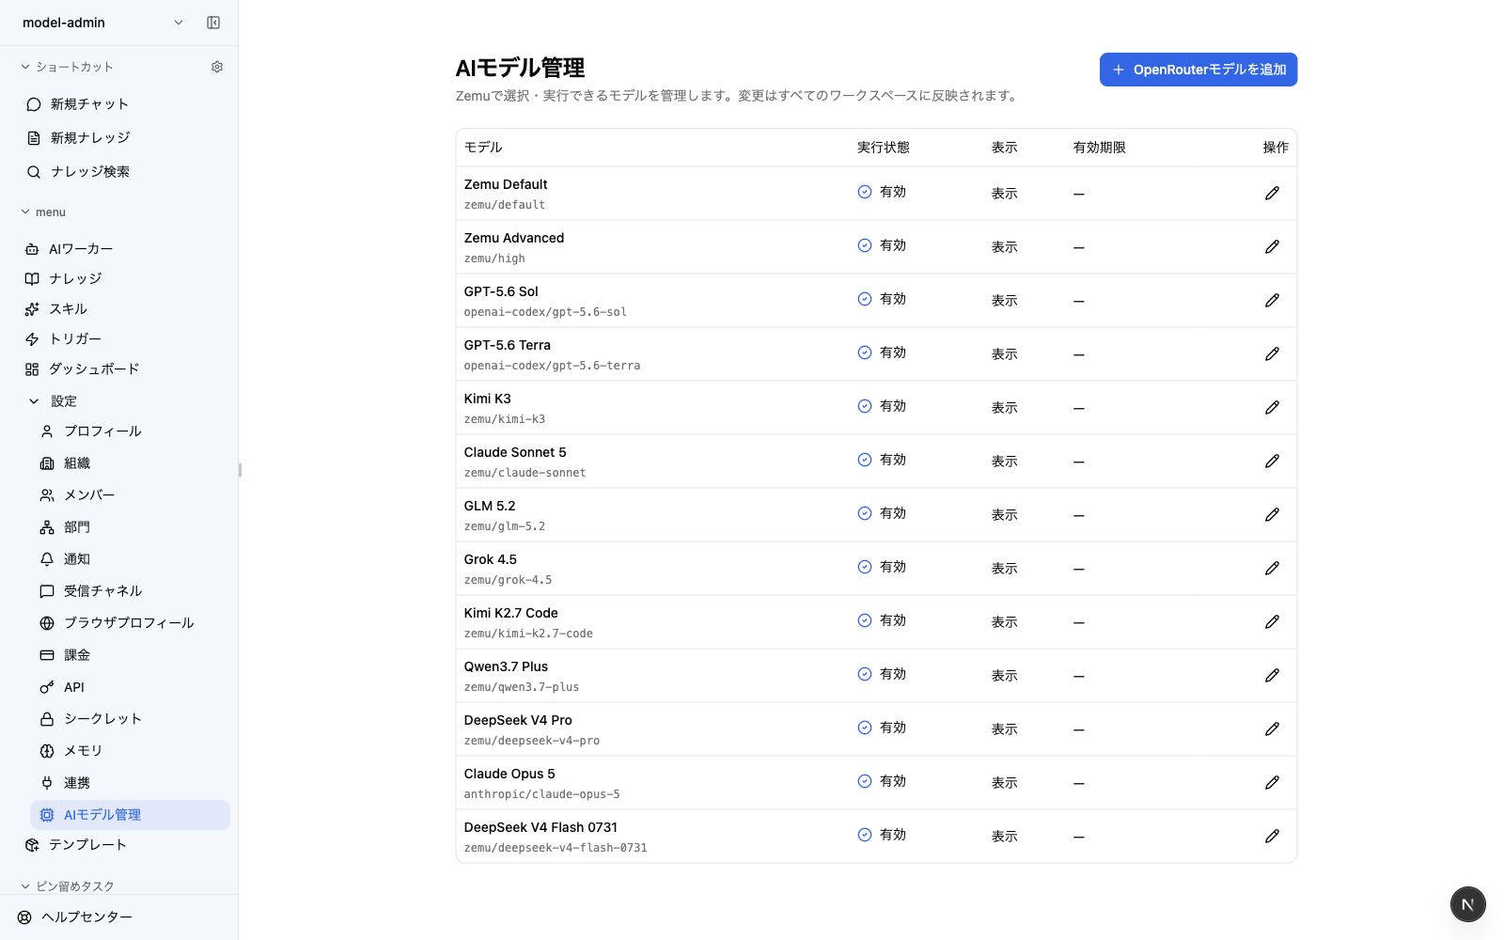Viewport: 1504px width, 940px height.
Task: Click model ID zemu/deepseek-v4-flash-0731
Action: point(556,848)
